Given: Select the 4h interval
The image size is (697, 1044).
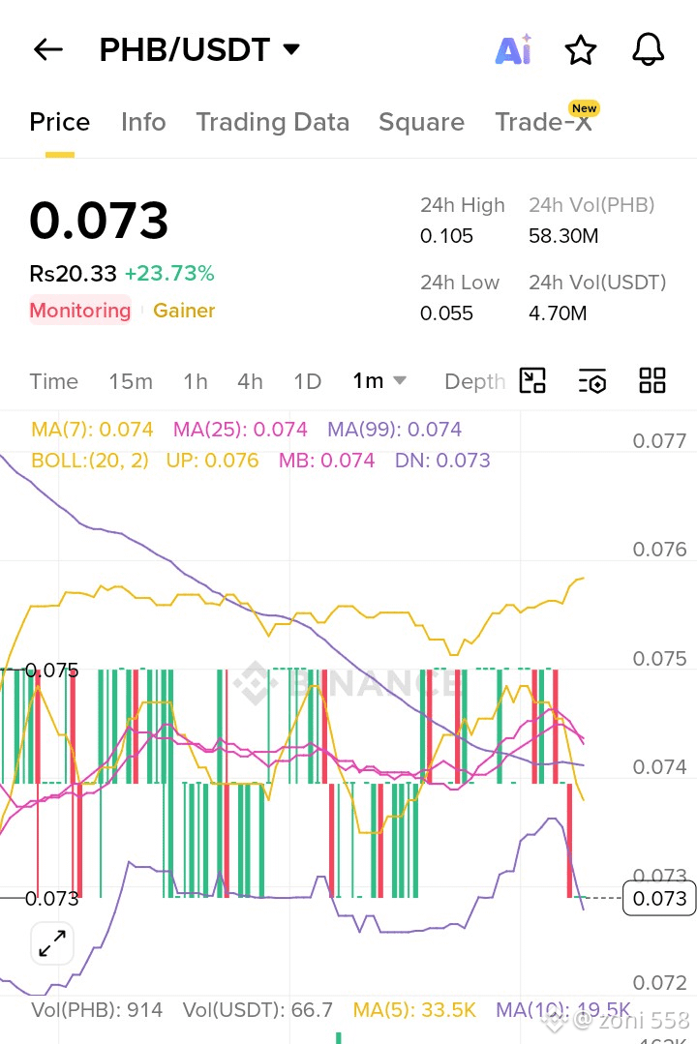Looking at the screenshot, I should (x=250, y=381).
